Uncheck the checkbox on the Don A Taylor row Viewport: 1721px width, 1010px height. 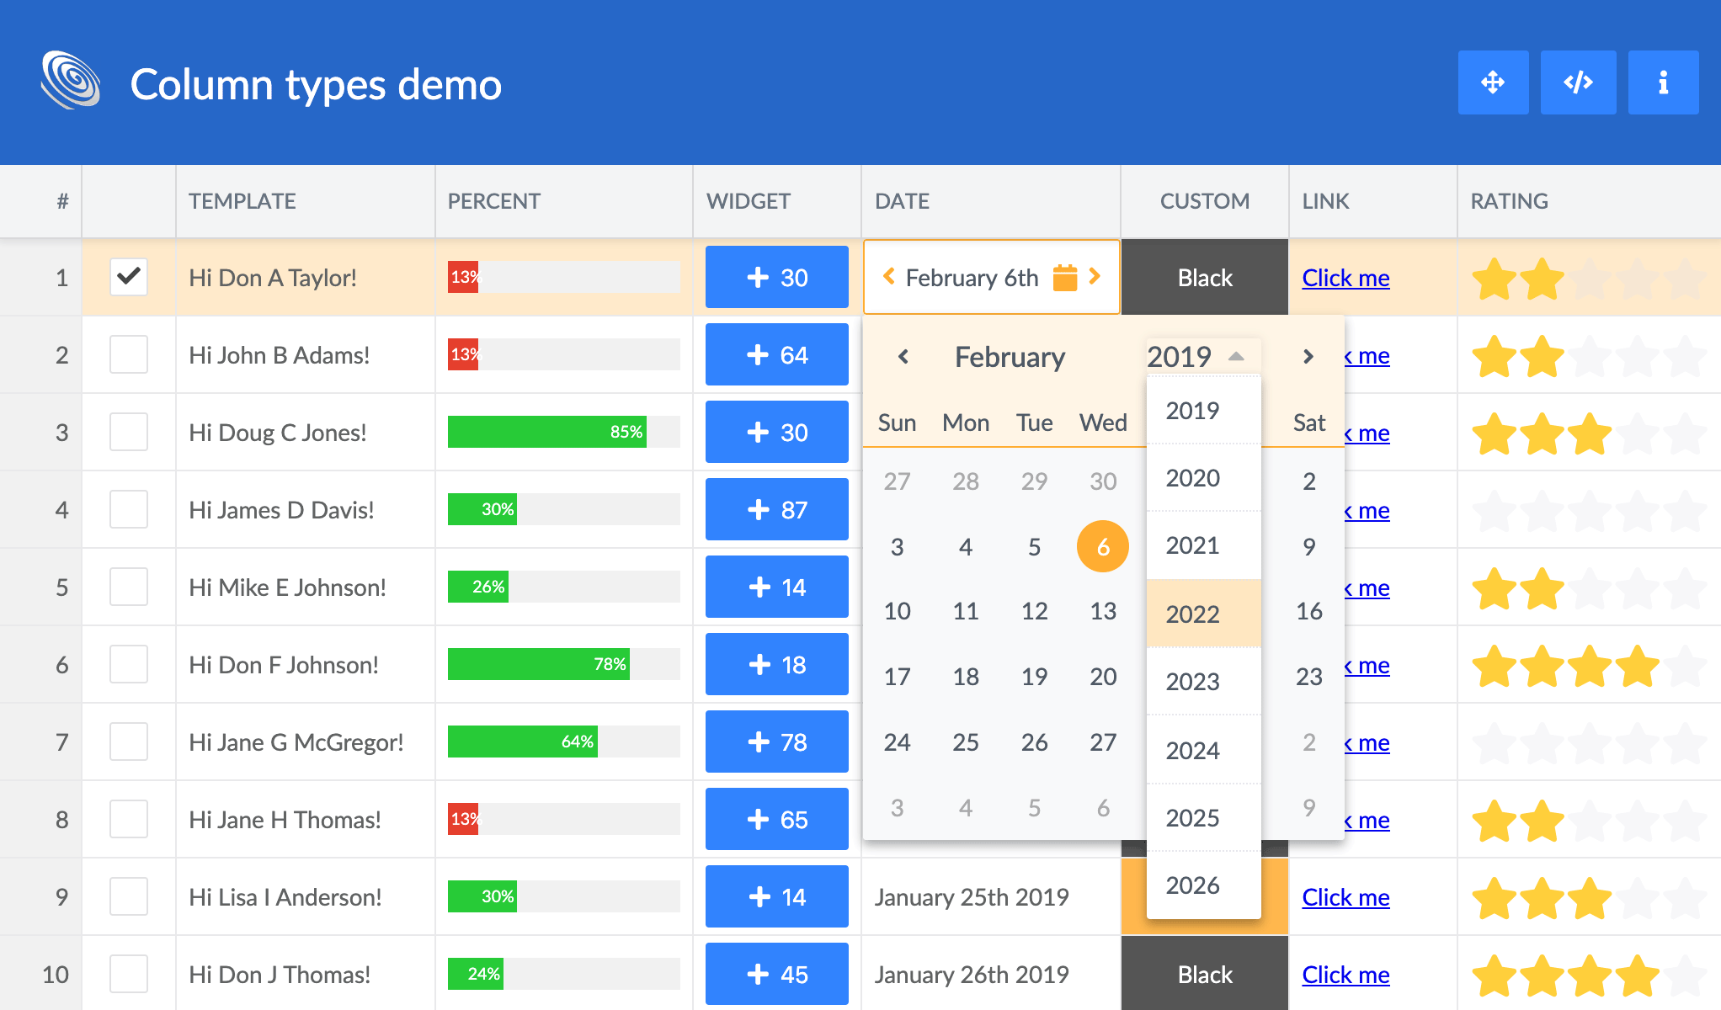[128, 277]
